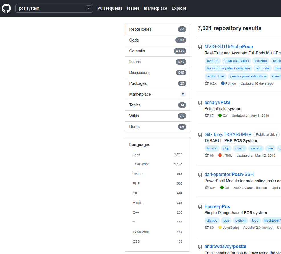Image resolution: width=281 pixels, height=254 pixels.
Task: Click the star icon showing 67 on ecnalyr/POS
Action: [207, 115]
